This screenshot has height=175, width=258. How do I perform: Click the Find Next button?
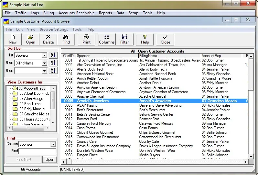(24, 160)
